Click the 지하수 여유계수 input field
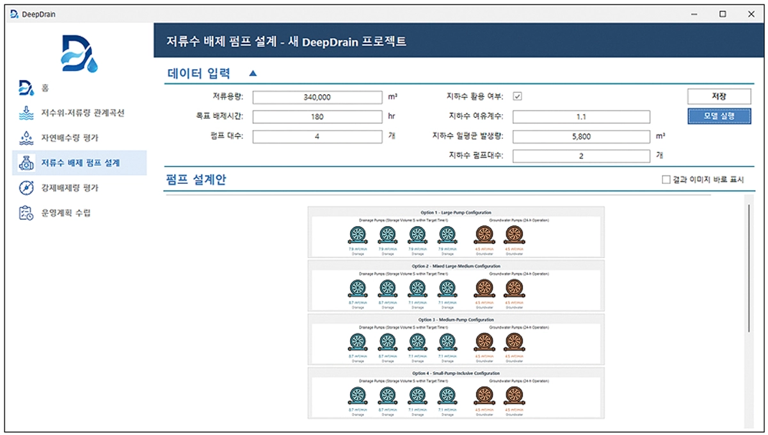768x435 pixels. click(x=581, y=117)
